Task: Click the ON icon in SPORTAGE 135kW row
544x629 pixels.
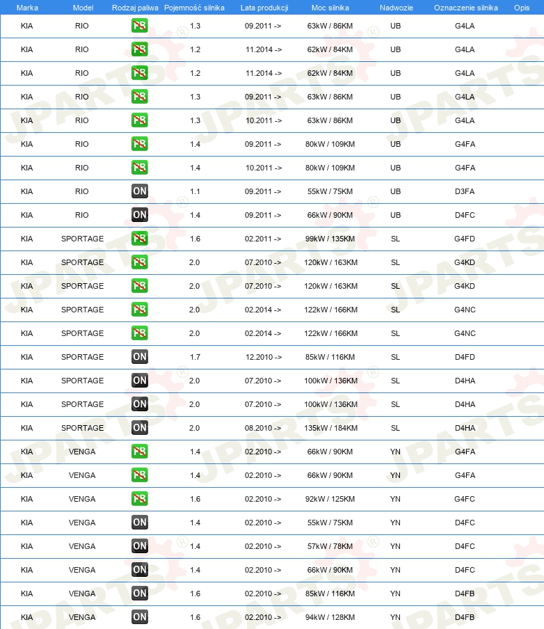Action: pyautogui.click(x=140, y=428)
